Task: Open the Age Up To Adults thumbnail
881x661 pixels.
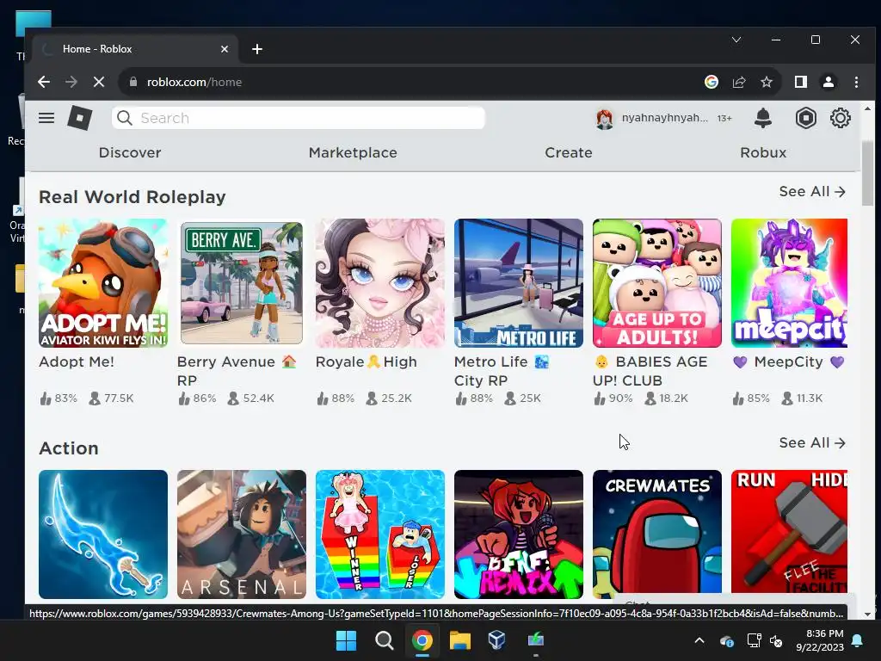Action: (657, 283)
